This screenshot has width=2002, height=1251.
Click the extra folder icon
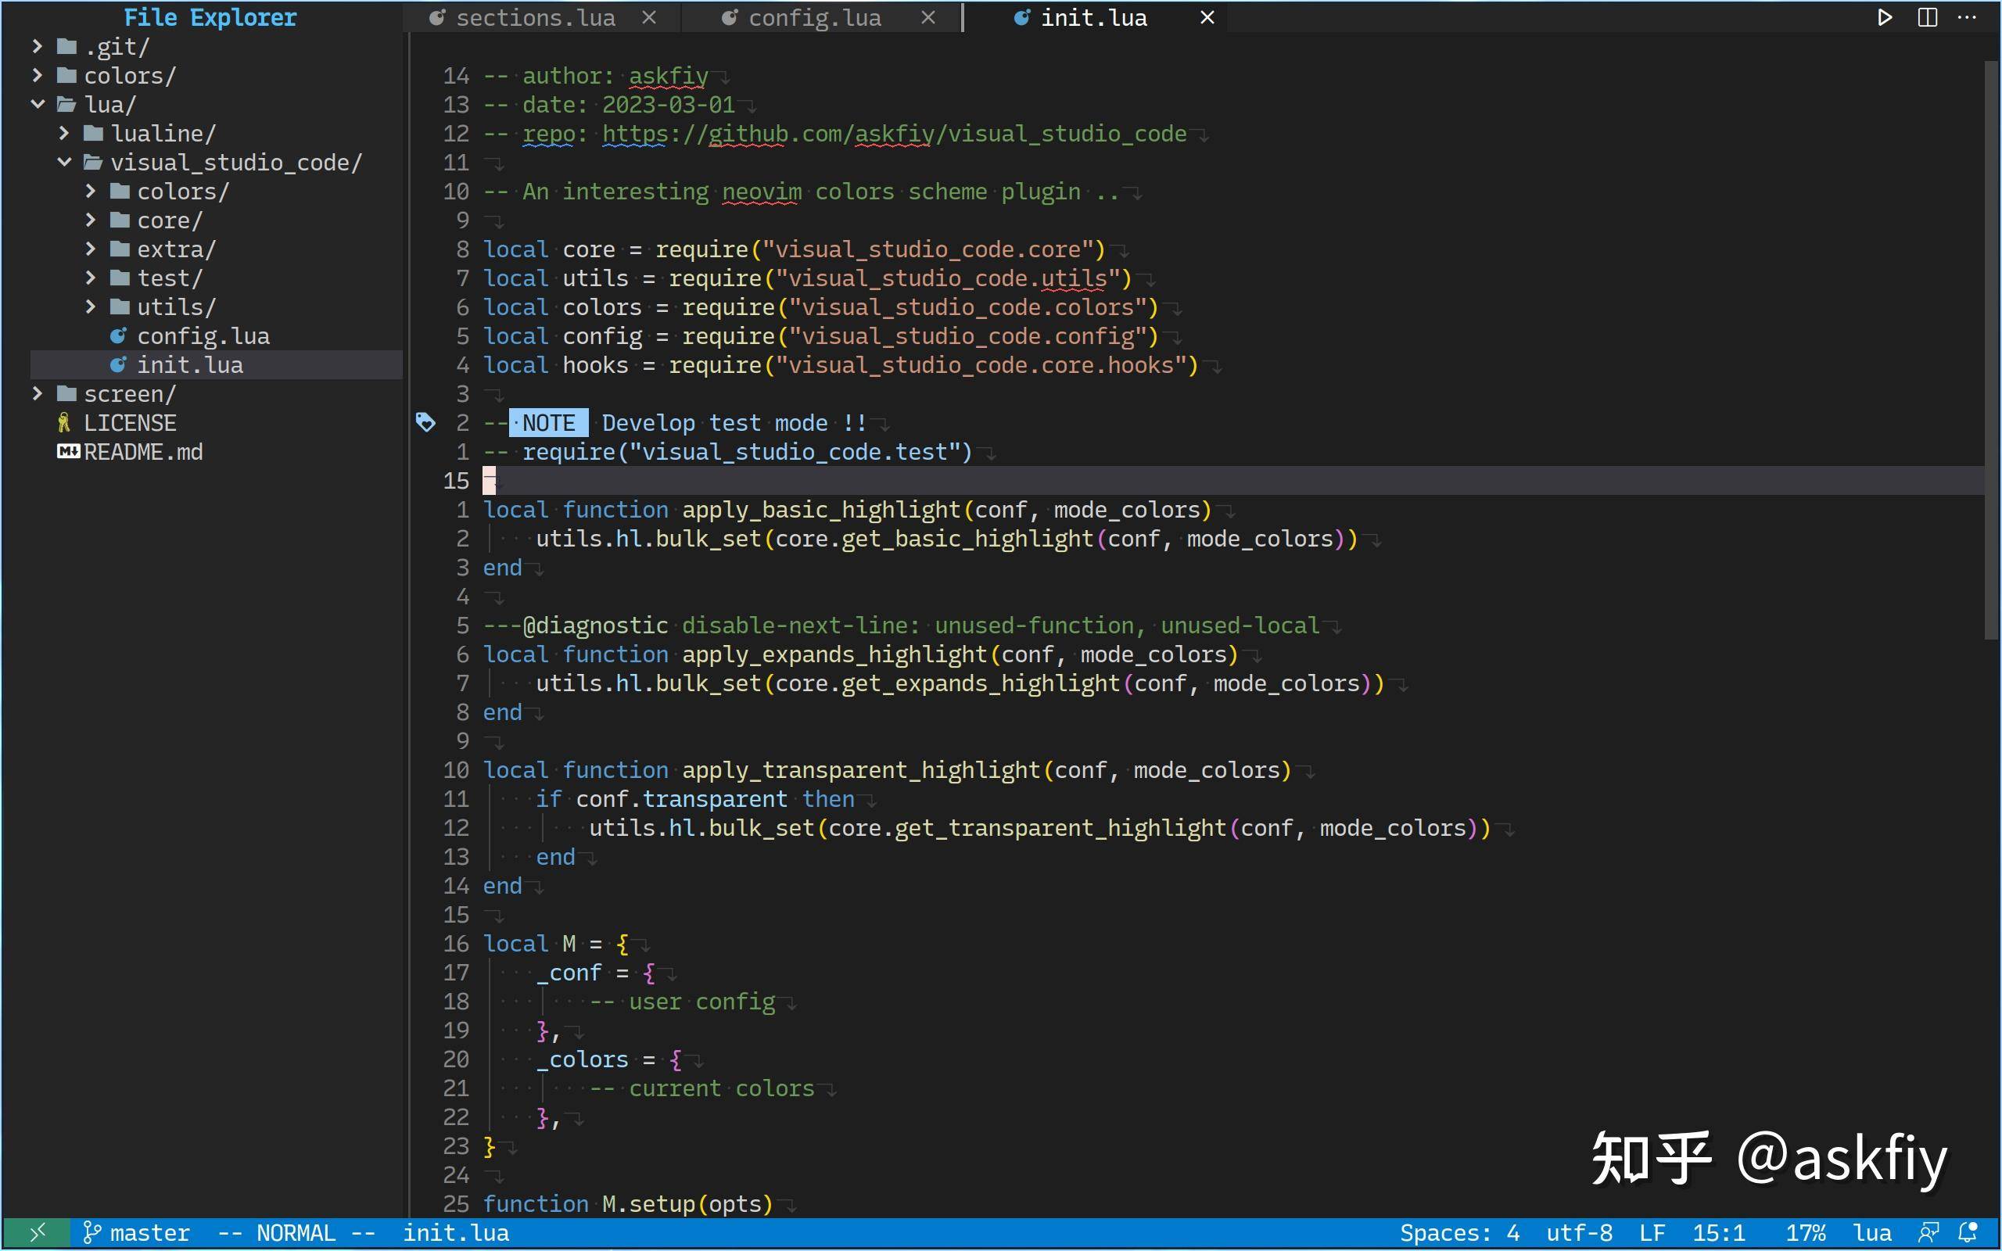tap(120, 249)
